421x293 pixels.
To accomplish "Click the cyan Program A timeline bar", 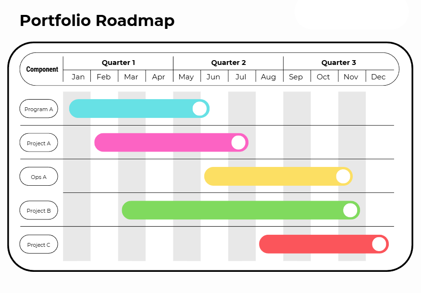I will [x=130, y=109].
